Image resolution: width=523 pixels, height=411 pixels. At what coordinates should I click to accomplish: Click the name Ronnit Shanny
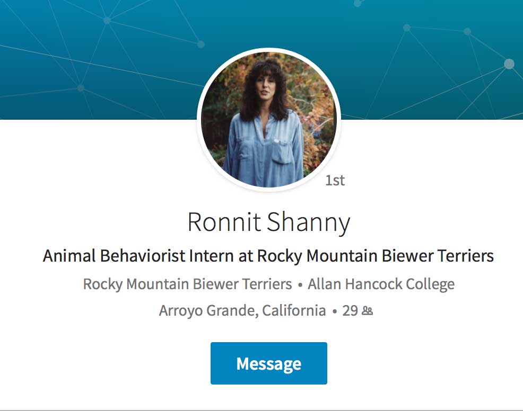(x=269, y=222)
